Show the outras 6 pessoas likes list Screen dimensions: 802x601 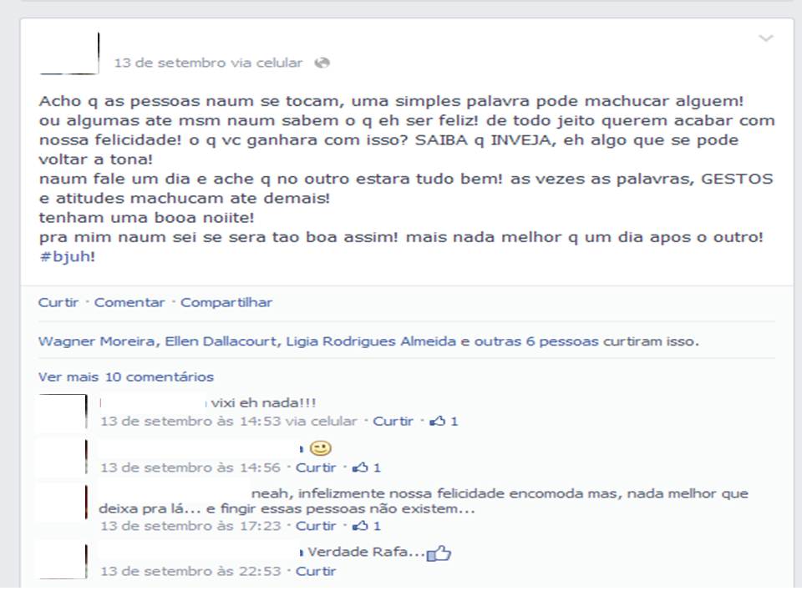click(x=536, y=341)
